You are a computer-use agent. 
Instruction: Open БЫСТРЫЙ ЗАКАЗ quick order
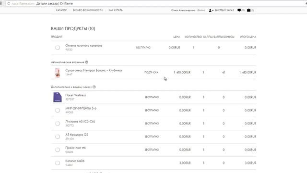[224, 10]
